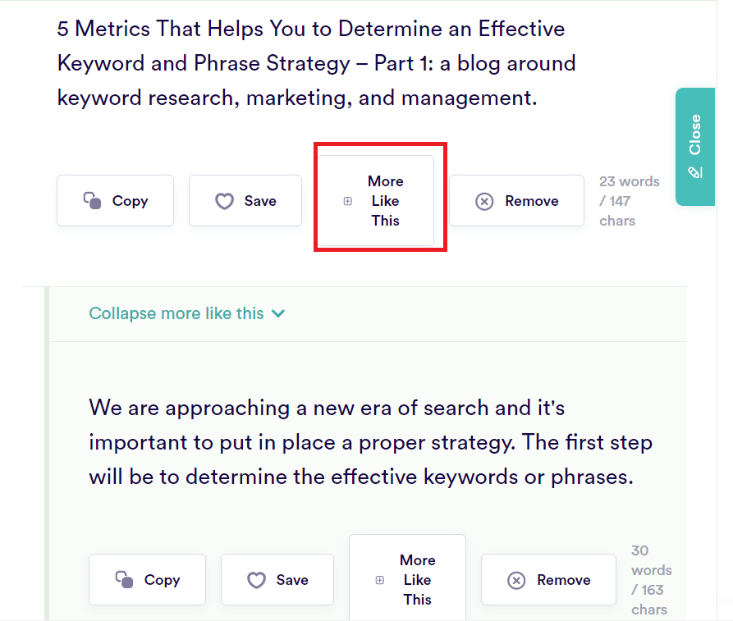Copy the generated paragraph about search strategy
Viewport: 733px width, 621px height.
tap(147, 579)
